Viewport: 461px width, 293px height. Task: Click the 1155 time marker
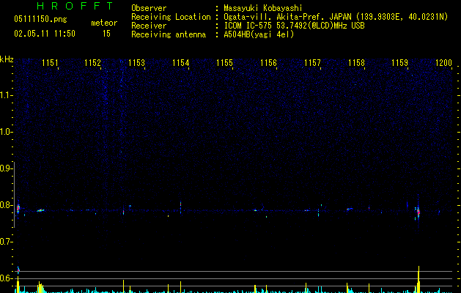pyautogui.click(x=224, y=63)
